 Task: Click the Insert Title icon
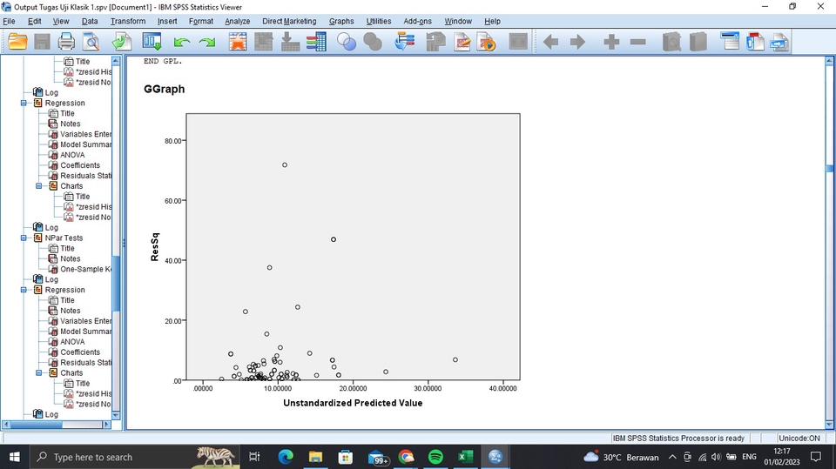click(x=755, y=42)
